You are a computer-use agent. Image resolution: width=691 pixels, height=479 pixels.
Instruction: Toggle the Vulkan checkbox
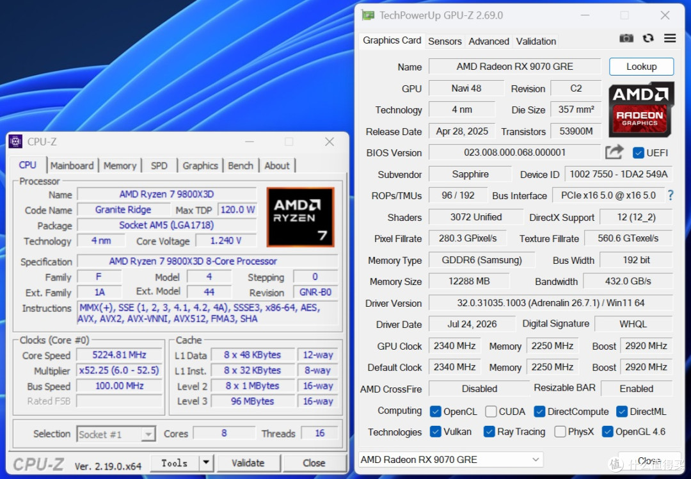pyautogui.click(x=436, y=432)
